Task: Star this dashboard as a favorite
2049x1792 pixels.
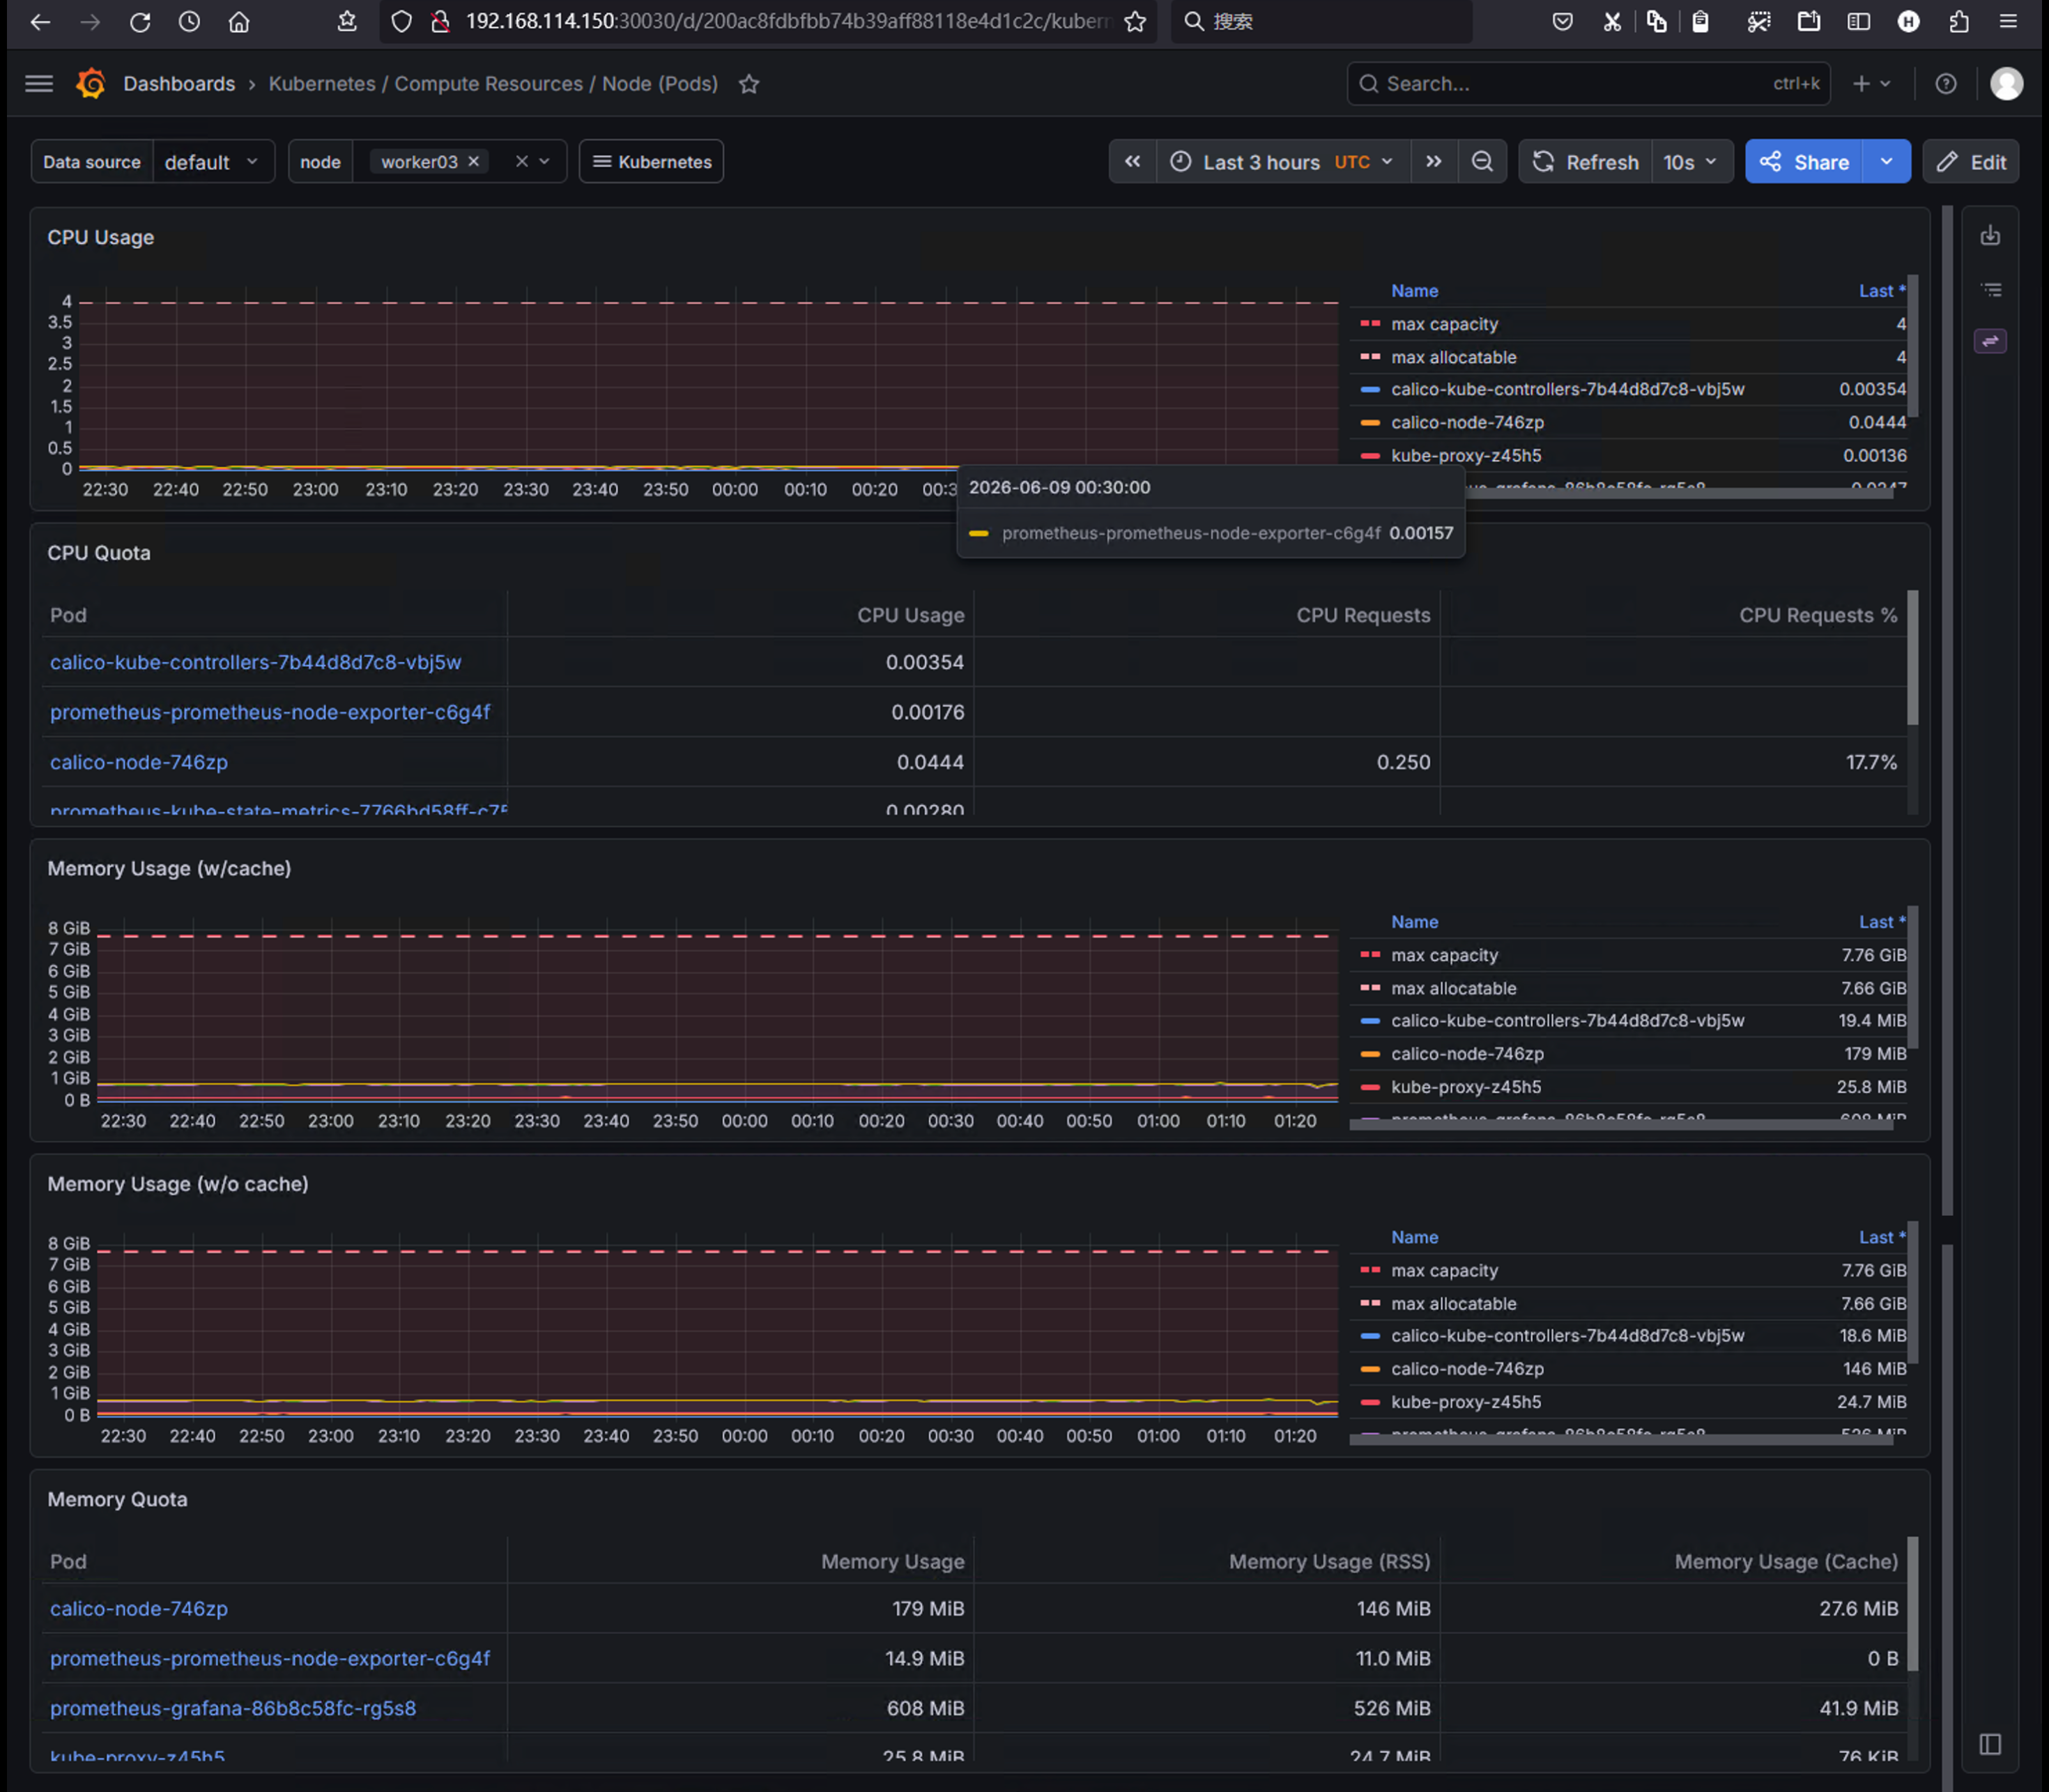Action: pos(749,84)
